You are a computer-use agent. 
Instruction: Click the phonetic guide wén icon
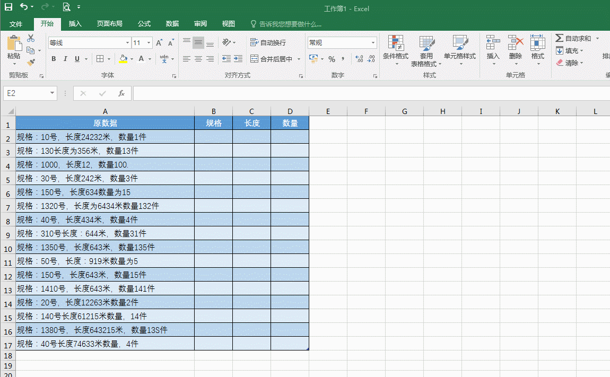click(x=164, y=59)
